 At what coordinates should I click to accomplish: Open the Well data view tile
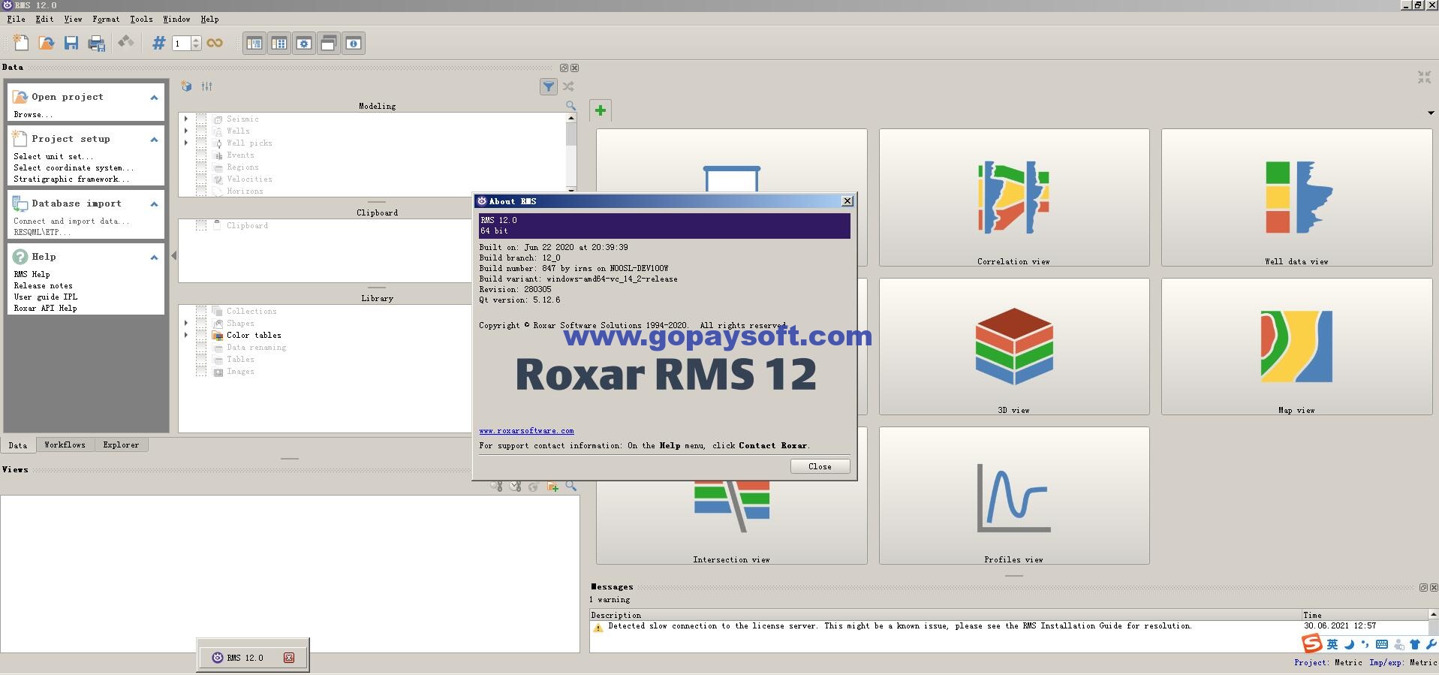pyautogui.click(x=1296, y=197)
